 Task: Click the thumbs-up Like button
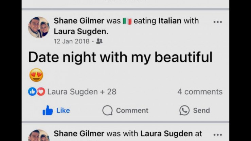click(48, 110)
